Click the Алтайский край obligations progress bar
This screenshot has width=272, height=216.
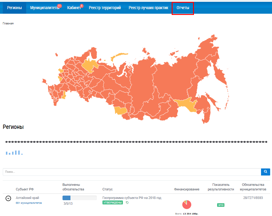pyautogui.click(x=79, y=198)
